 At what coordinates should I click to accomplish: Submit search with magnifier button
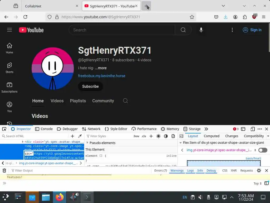pos(183,30)
